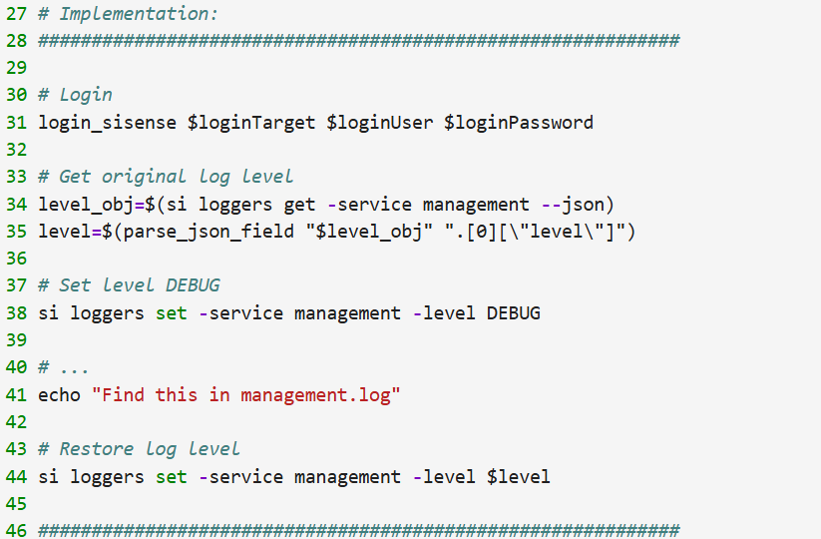Click the "# Set level DEBUG" comment
The image size is (821, 539).
[x=129, y=285]
